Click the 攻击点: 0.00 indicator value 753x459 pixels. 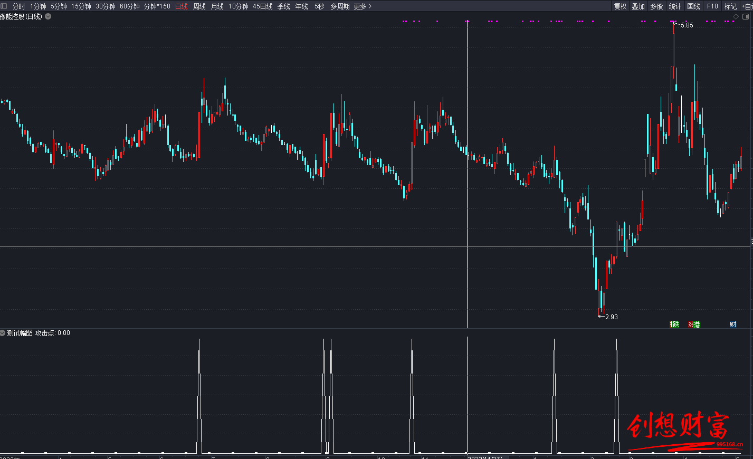[x=53, y=333]
